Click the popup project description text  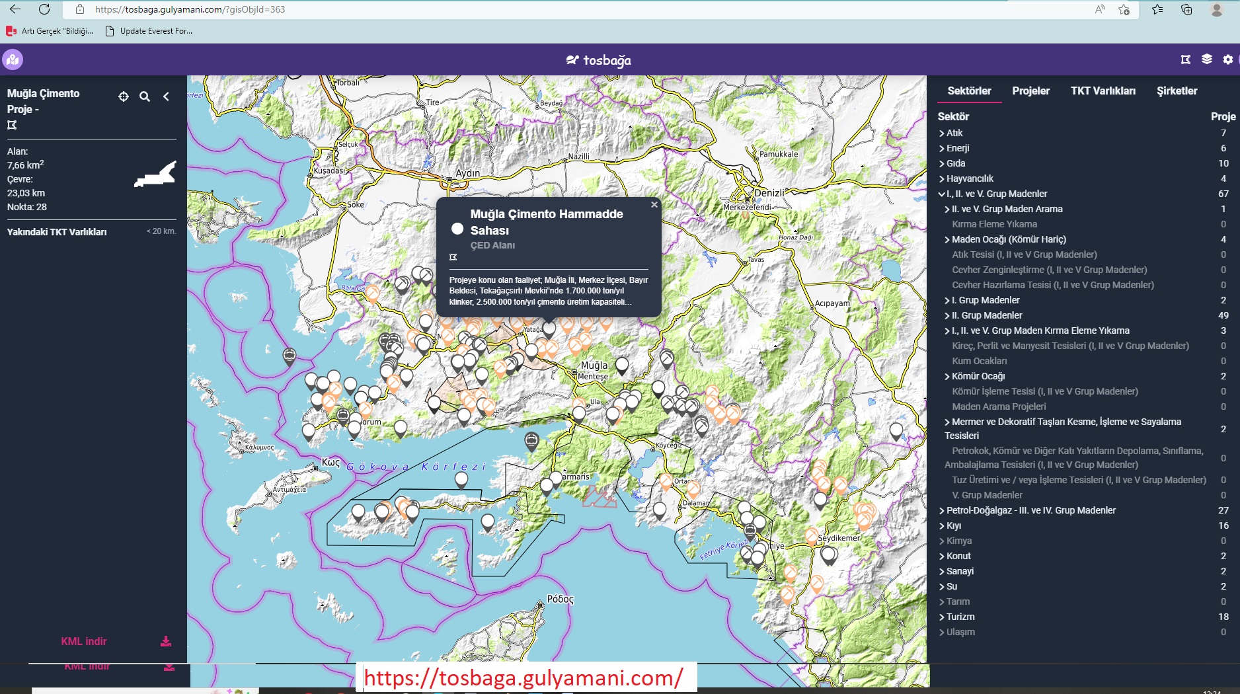point(548,291)
